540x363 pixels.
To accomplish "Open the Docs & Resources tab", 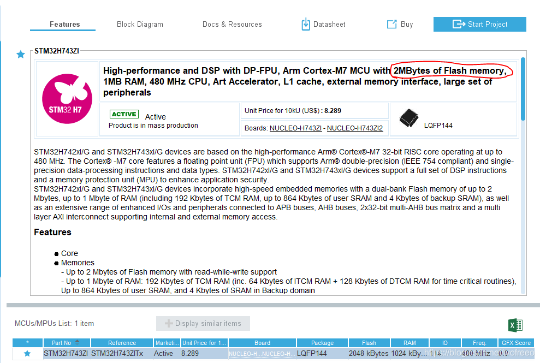I will 232,24.
